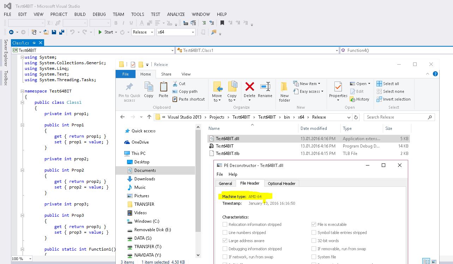The height and width of the screenshot is (264, 453).
Task: Toggle bookmark icon in Visual Studio toolbar
Action: pyautogui.click(x=222, y=23)
